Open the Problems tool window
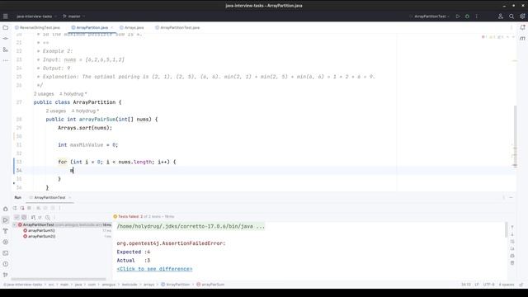Screen dimensions: 528x297 pyautogui.click(x=6, y=264)
